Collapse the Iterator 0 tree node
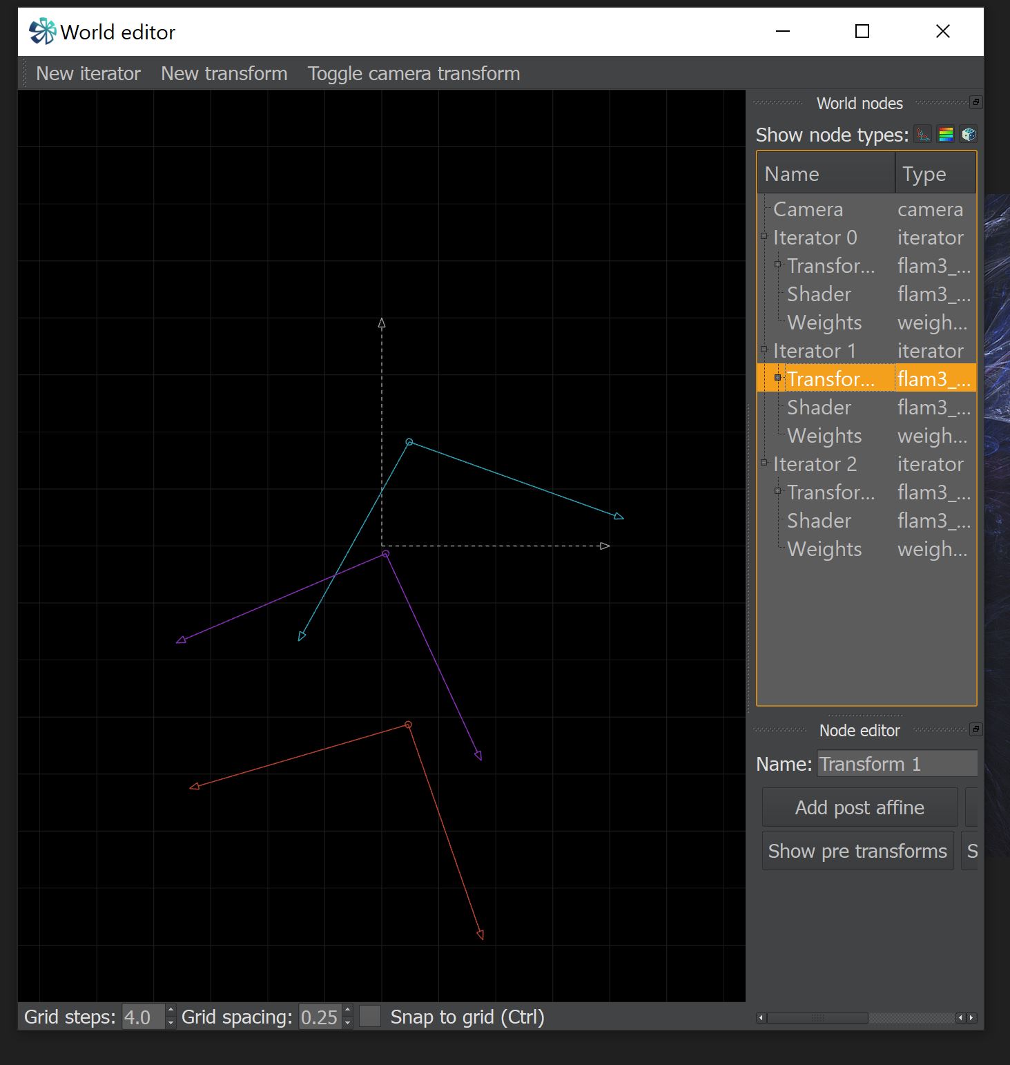The height and width of the screenshot is (1065, 1010). coord(764,237)
